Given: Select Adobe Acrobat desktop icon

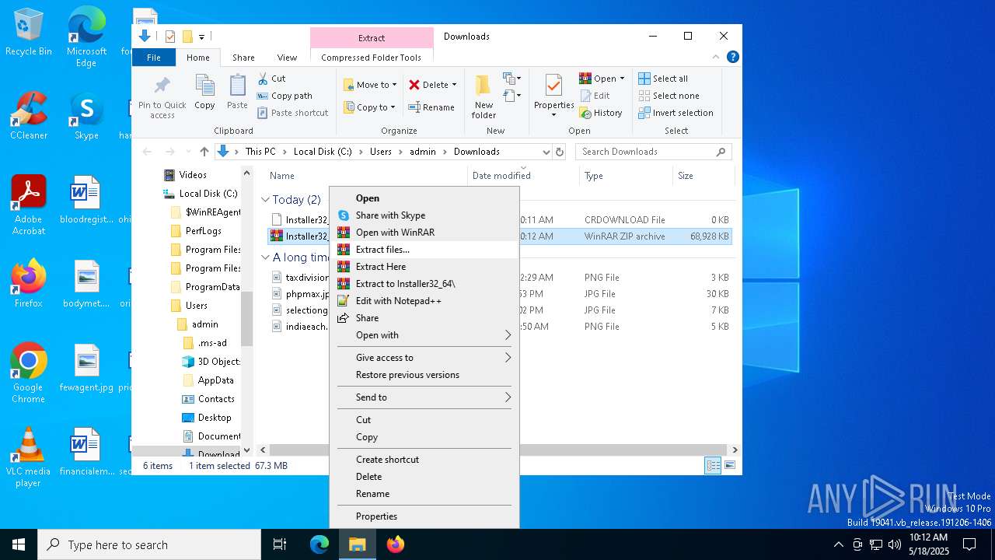Looking at the screenshot, I should point(29,205).
